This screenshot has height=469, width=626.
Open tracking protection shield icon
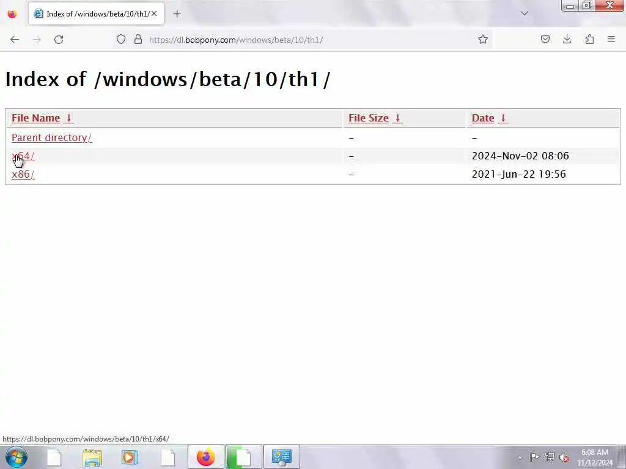pos(121,40)
